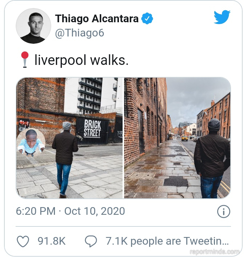Click the overlaid circular boy sticker
Screen dimensions: 247x264
click(x=31, y=142)
